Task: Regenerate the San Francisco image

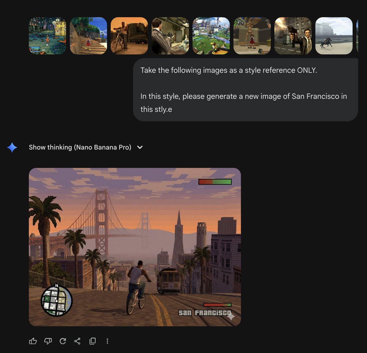Action: coord(63,341)
